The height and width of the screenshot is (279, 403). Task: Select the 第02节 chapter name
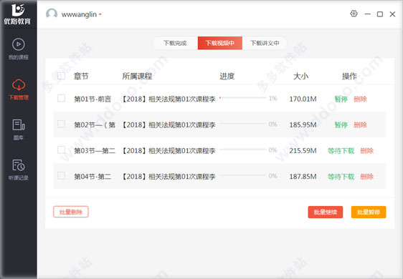[95, 125]
